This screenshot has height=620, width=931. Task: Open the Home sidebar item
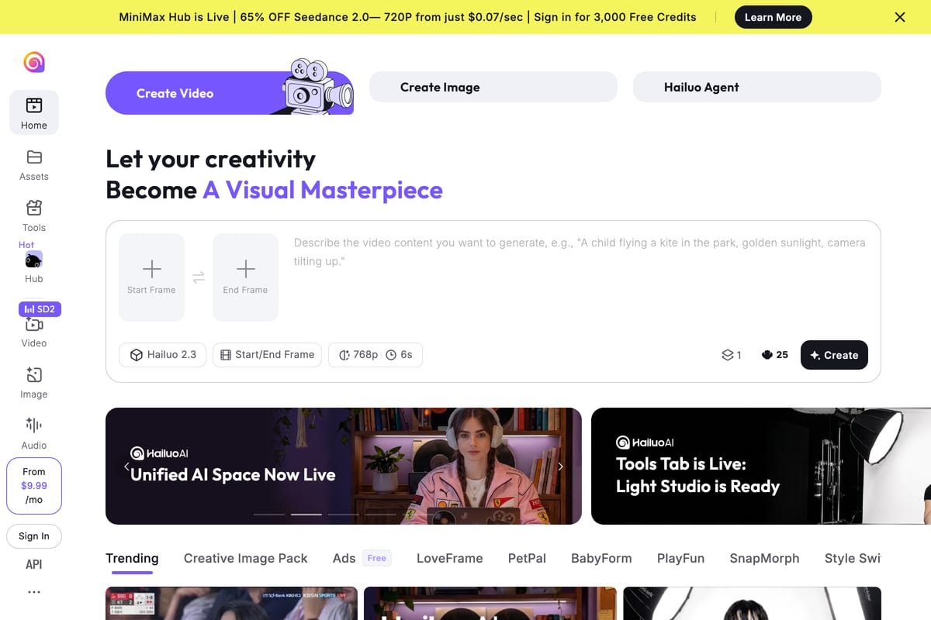(34, 112)
